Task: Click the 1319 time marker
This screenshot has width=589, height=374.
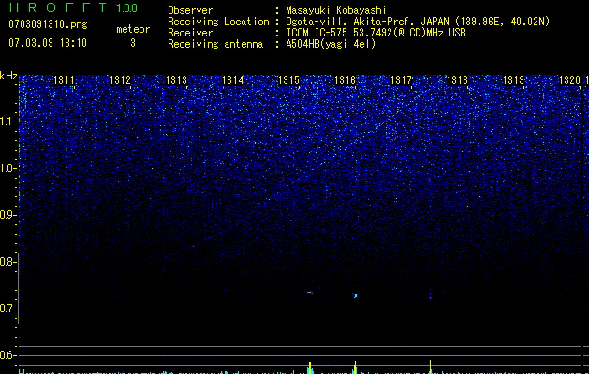Action: point(513,80)
